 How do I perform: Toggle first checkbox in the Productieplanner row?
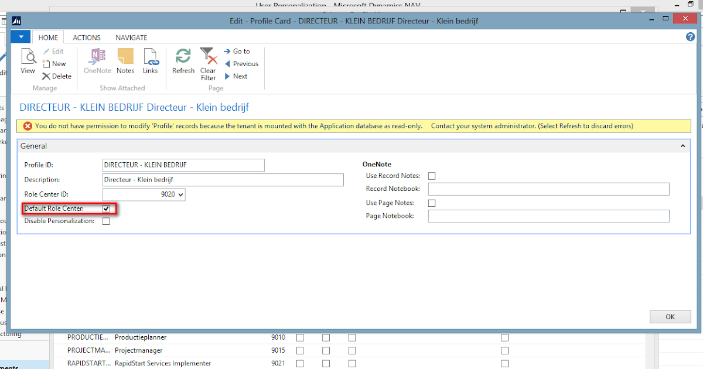click(300, 338)
